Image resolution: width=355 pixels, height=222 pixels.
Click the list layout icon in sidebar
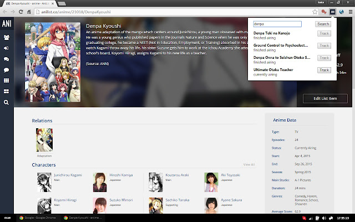coord(6,91)
